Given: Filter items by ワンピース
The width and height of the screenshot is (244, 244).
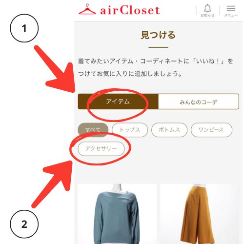Looking at the screenshot, I should click(211, 130).
